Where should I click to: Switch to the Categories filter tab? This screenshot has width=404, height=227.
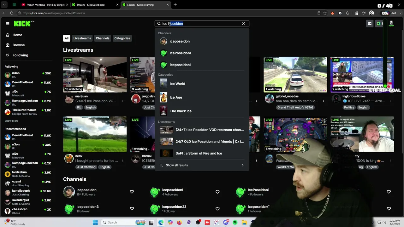click(122, 38)
